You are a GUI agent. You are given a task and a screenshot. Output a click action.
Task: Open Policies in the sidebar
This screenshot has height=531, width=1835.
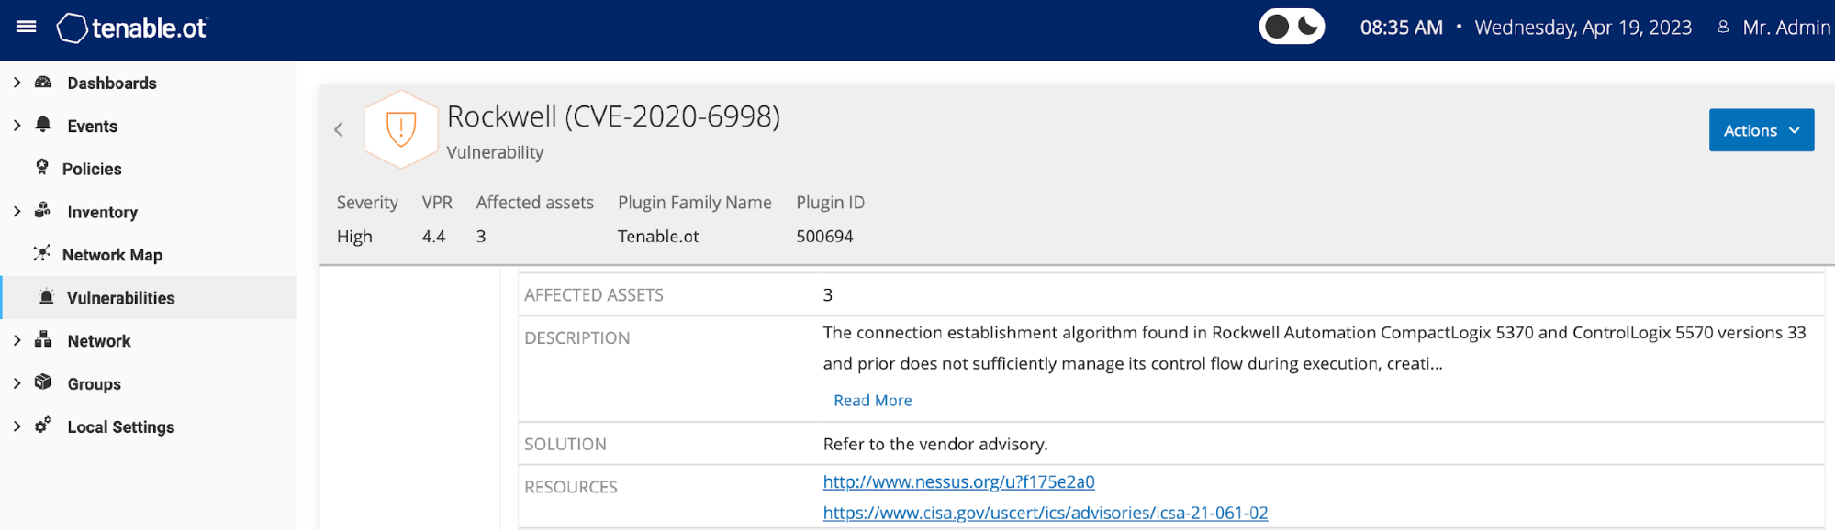coord(92,170)
